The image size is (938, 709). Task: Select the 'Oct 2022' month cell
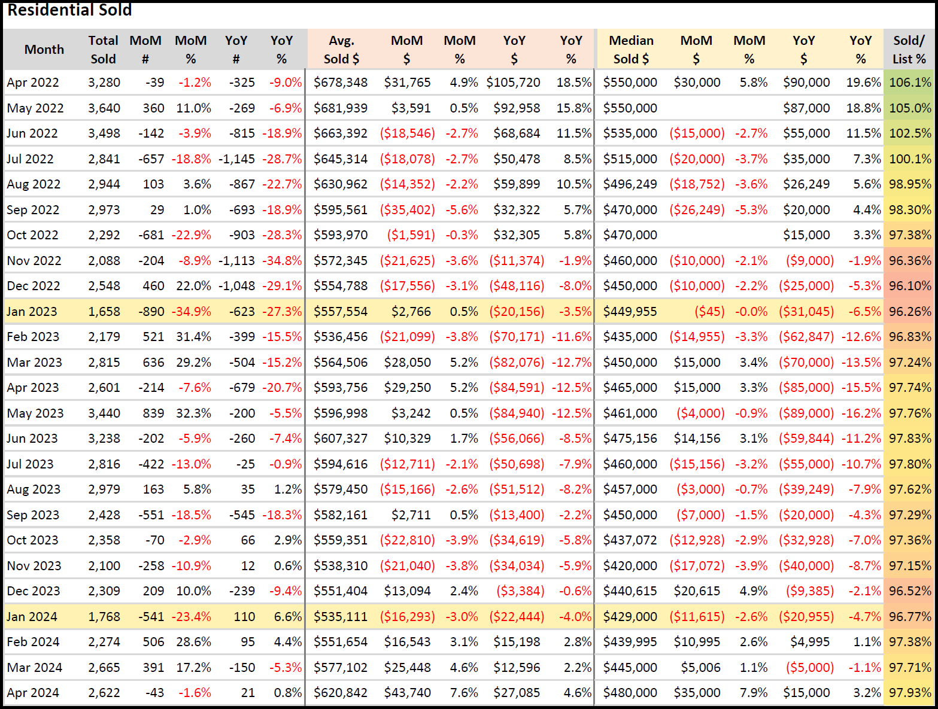(33, 235)
